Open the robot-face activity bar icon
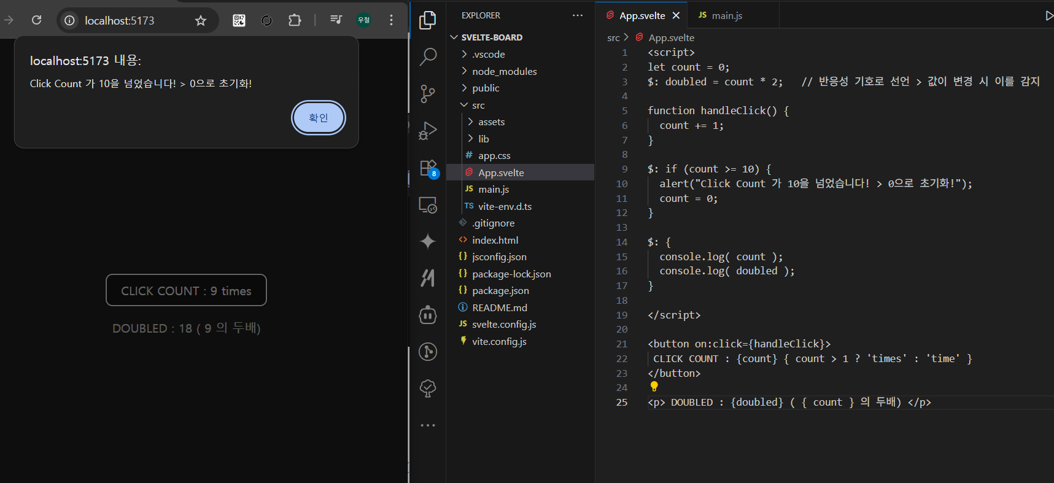Viewport: 1054px width, 483px height. pos(428,315)
